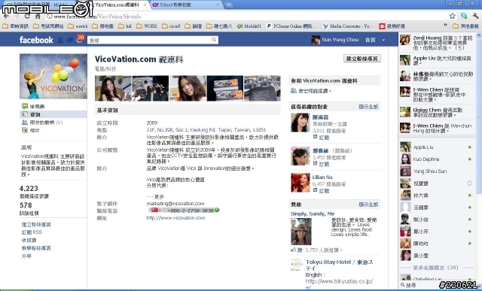Click the Wall speech-bubble icon in left menu
The height and width of the screenshot is (291, 482).
click(x=25, y=106)
